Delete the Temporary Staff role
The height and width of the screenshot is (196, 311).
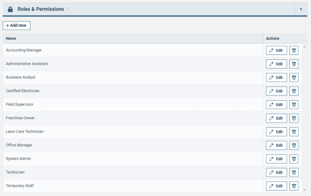[294, 186]
